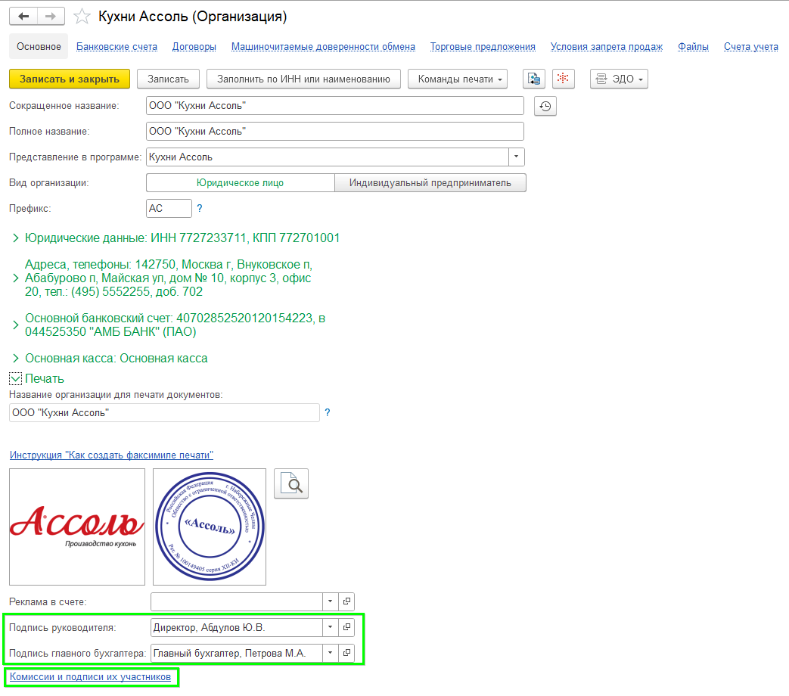Click the Полное название input field
The width and height of the screenshot is (789, 696).
coord(334,132)
